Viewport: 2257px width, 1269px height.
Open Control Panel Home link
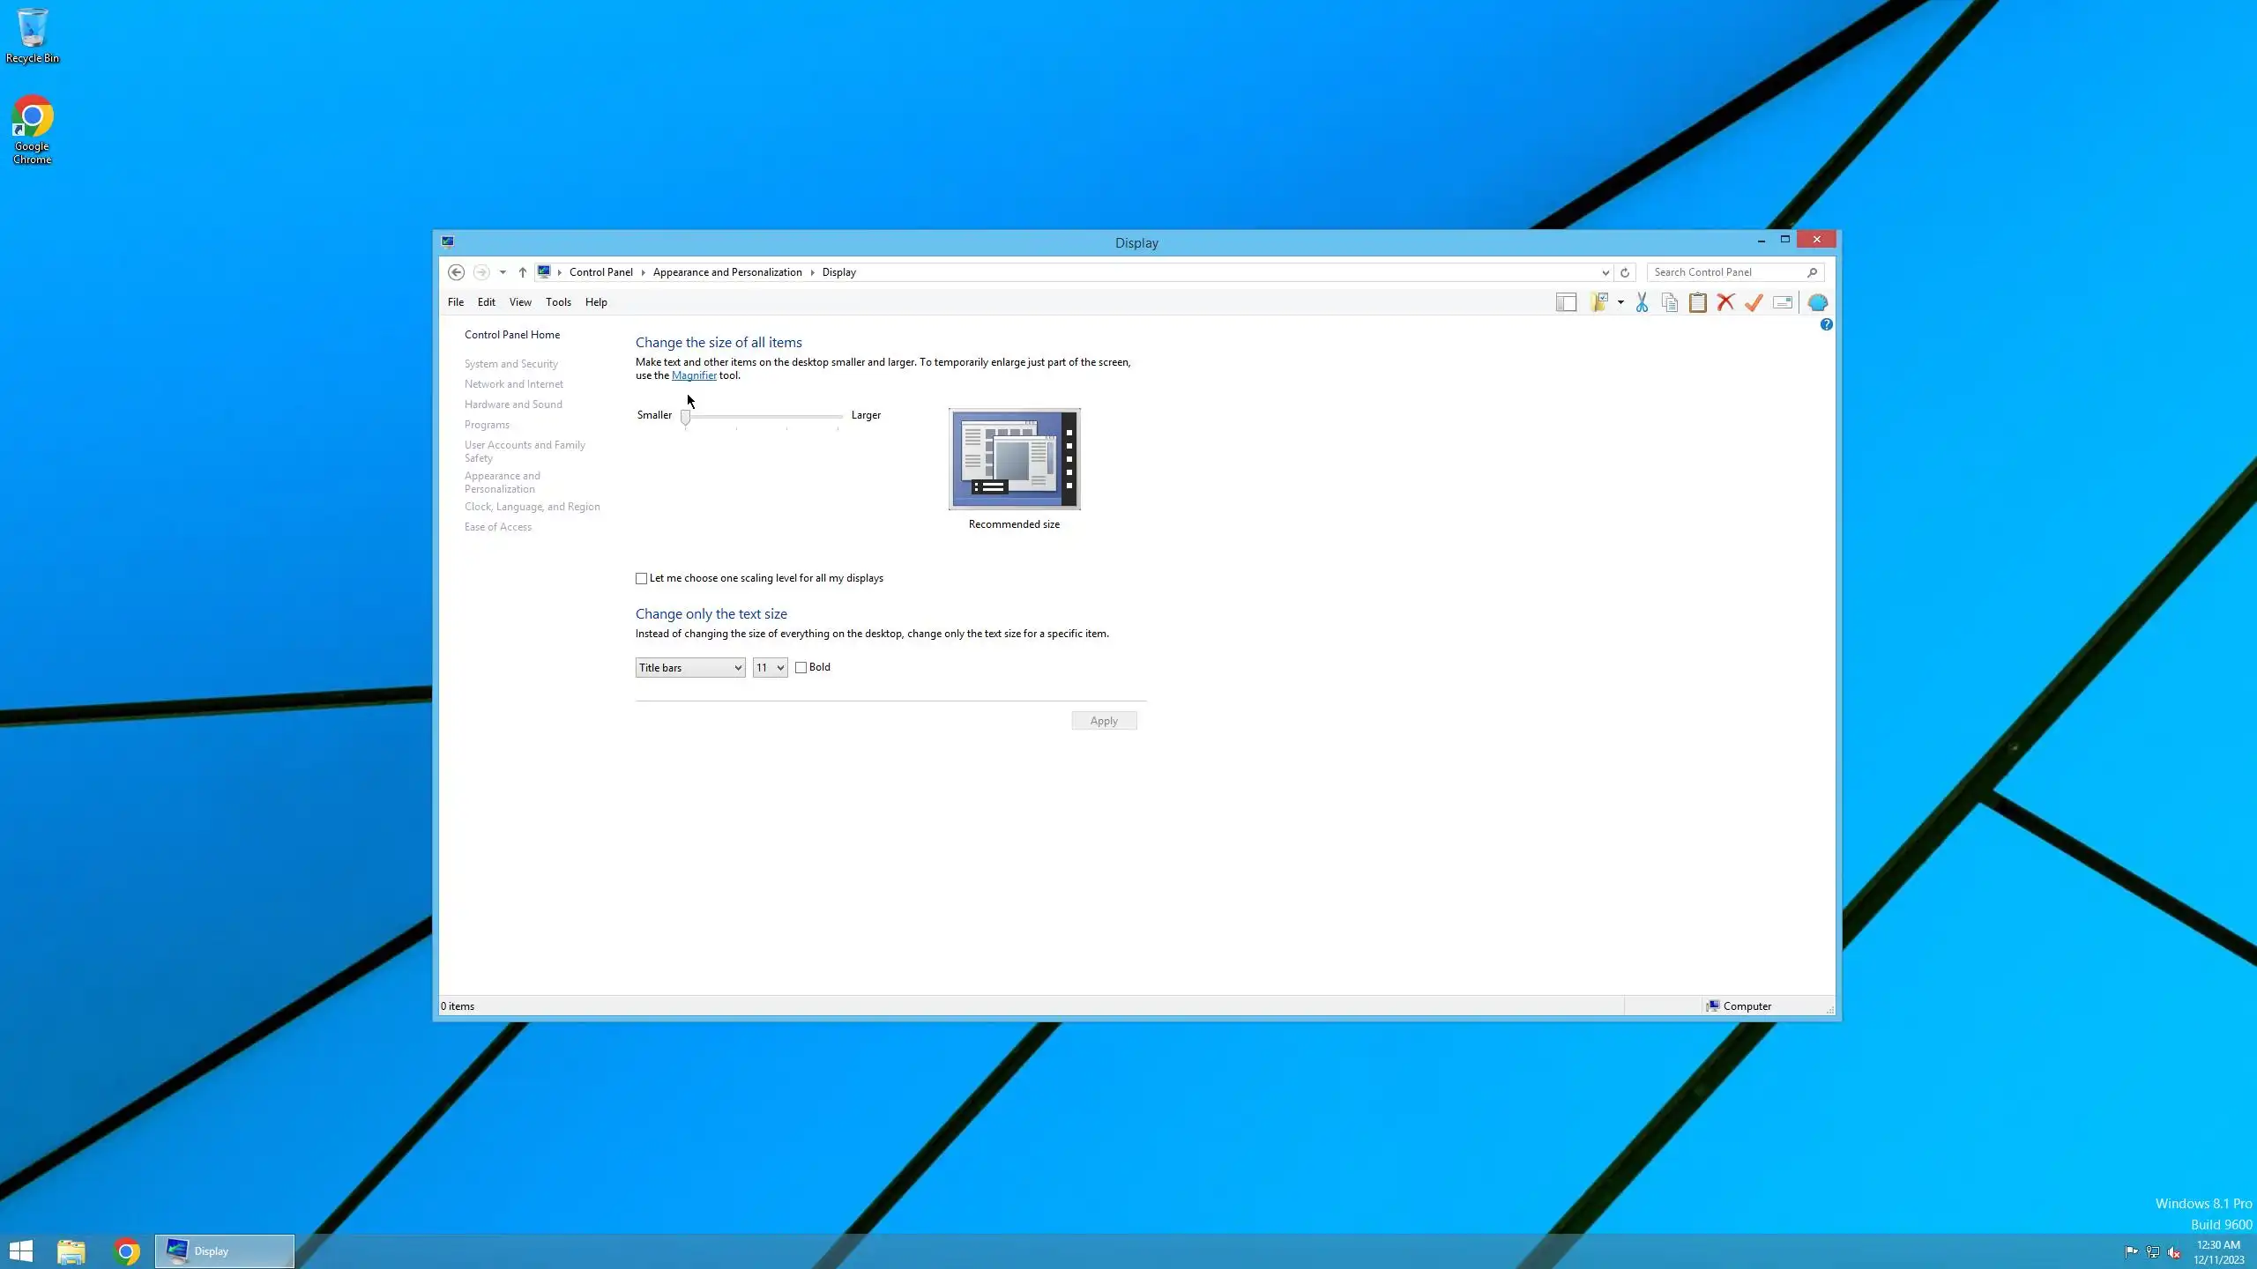512,335
